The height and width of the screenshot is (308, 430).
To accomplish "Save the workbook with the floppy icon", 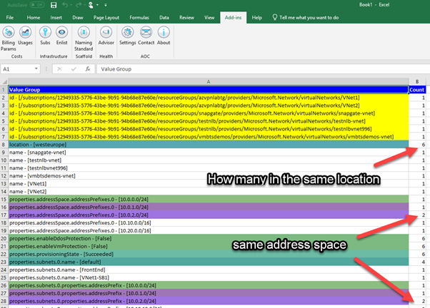I will [x=54, y=5].
